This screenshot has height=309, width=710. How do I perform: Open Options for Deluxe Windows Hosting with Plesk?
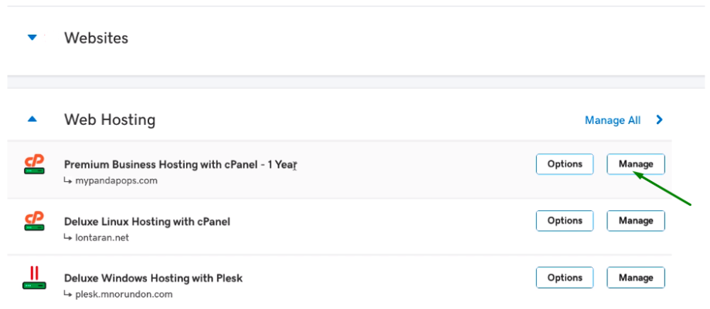[x=565, y=277]
